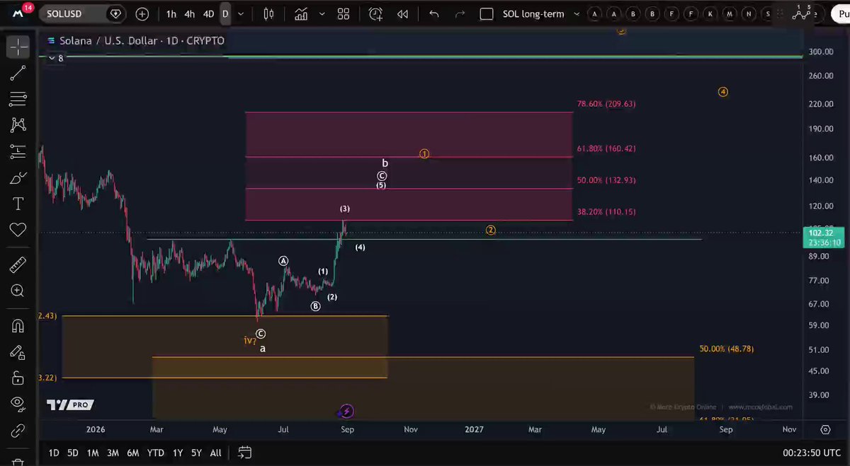Switch to the 1h timeframe

171,14
